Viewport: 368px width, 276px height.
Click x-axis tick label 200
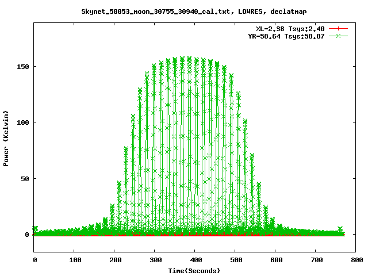[116, 260]
